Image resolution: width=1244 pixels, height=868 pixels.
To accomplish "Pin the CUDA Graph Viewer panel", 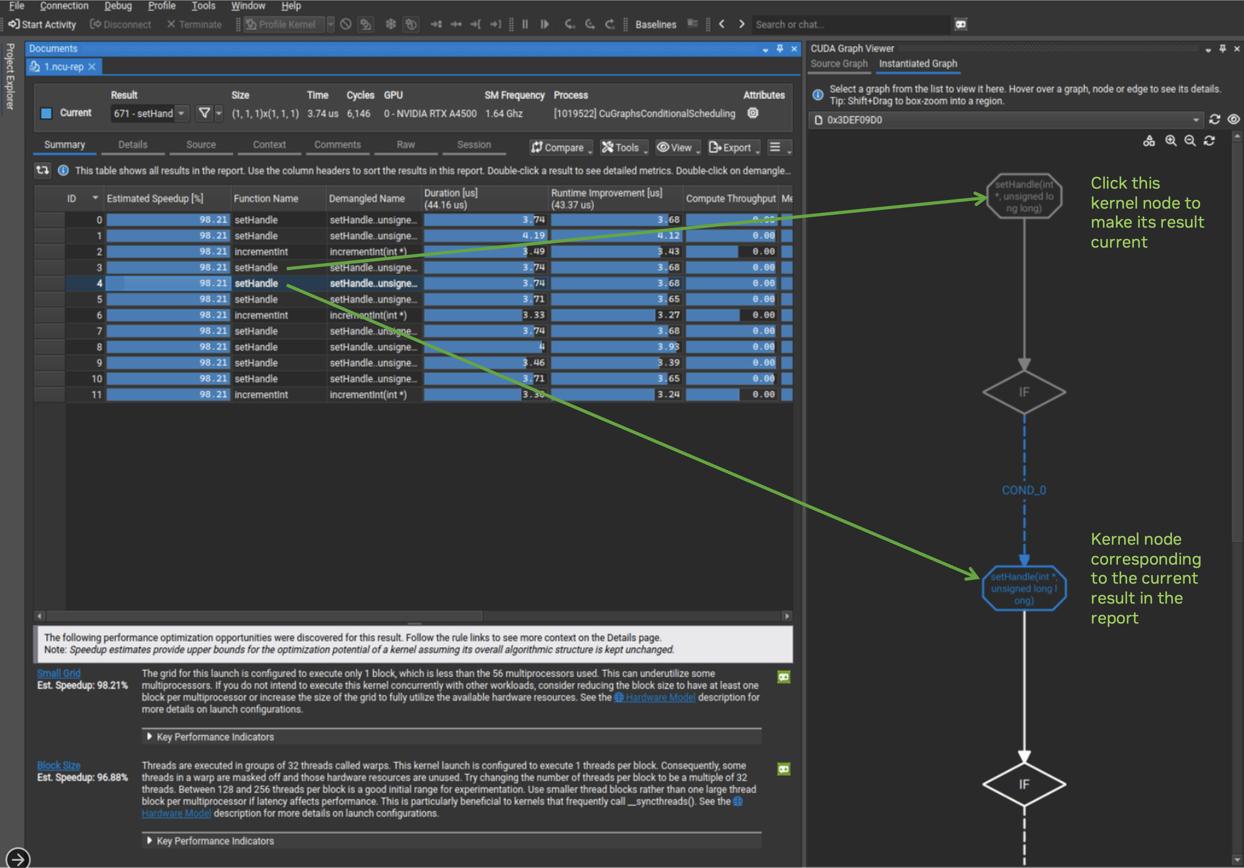I will tap(1222, 49).
